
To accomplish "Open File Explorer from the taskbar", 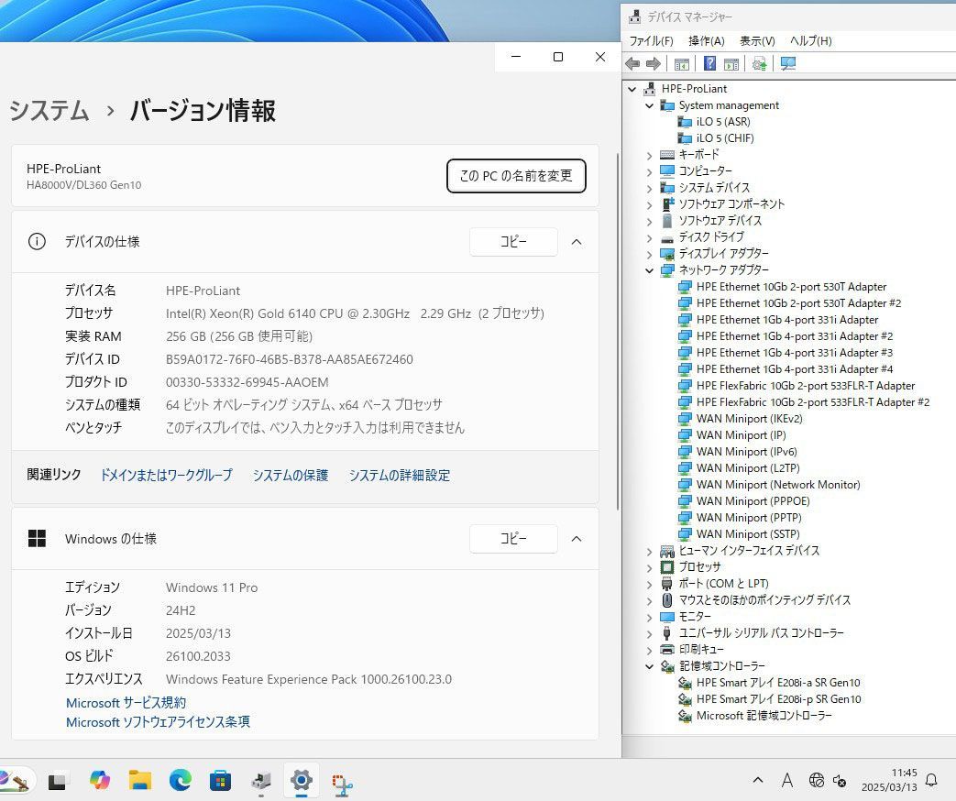I will [x=140, y=780].
